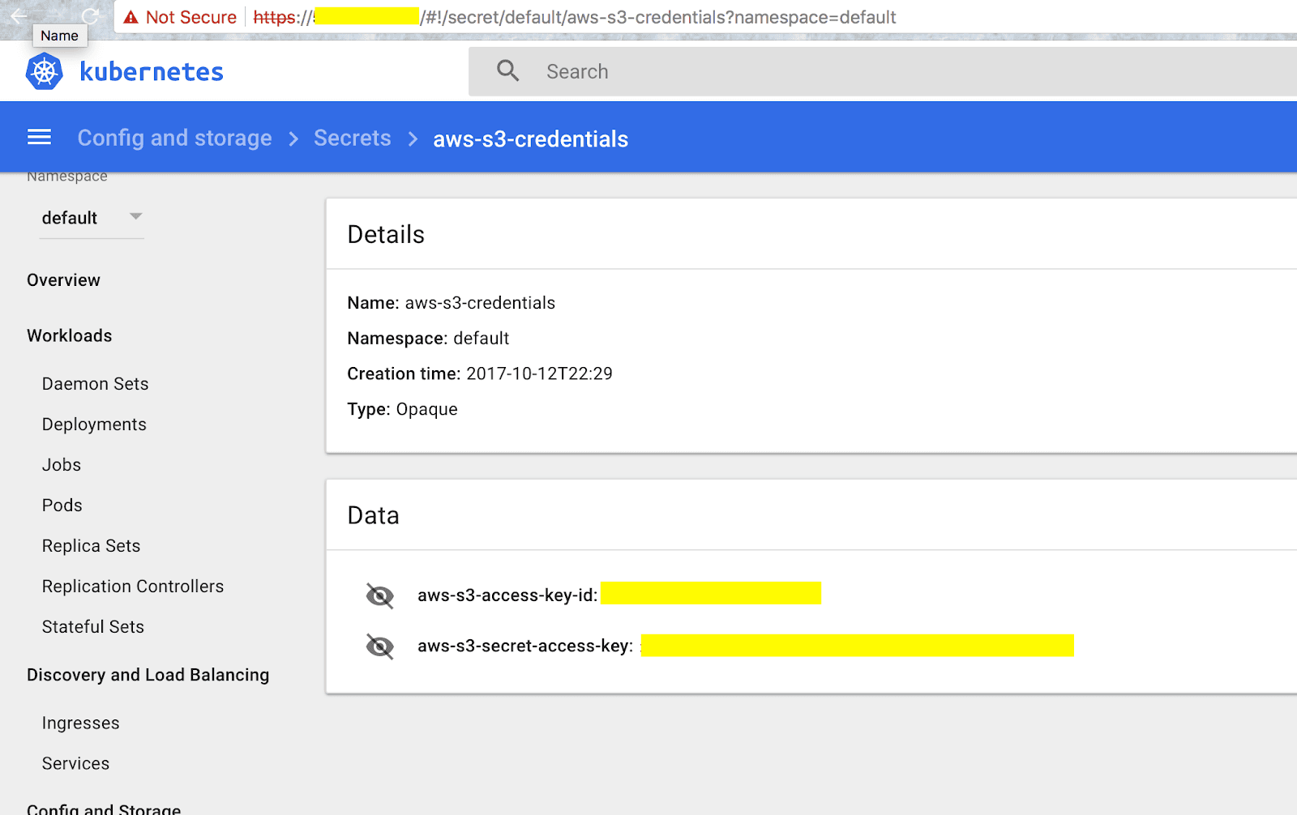Open the navigation hamburger menu
Viewport: 1297px width, 815px height.
tap(39, 137)
